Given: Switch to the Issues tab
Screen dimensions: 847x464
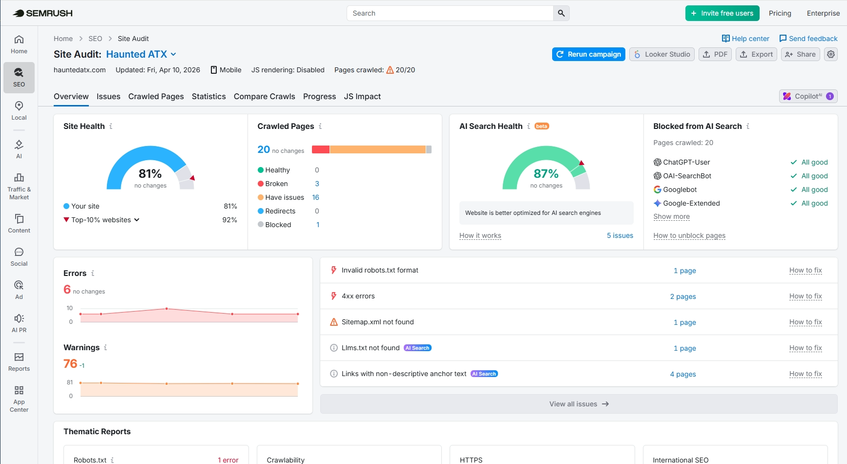Looking at the screenshot, I should (x=108, y=96).
